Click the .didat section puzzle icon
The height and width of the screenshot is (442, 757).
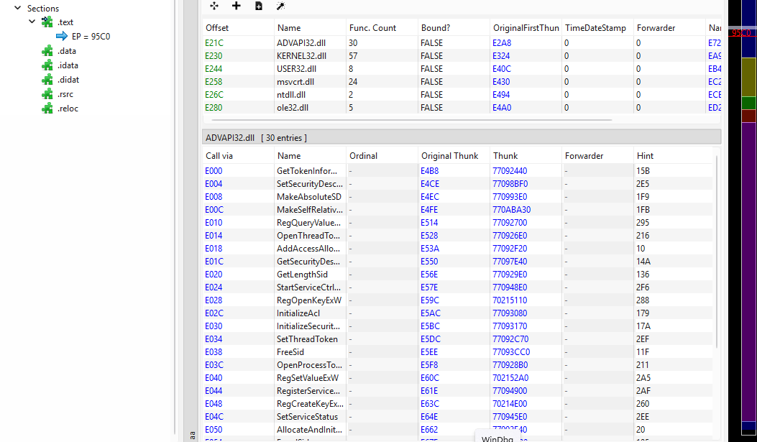pos(47,80)
